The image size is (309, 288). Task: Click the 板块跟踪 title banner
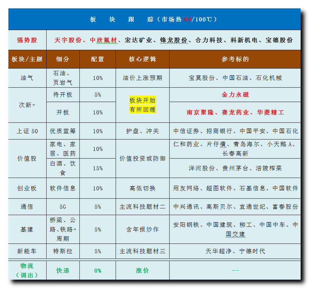[x=154, y=19]
